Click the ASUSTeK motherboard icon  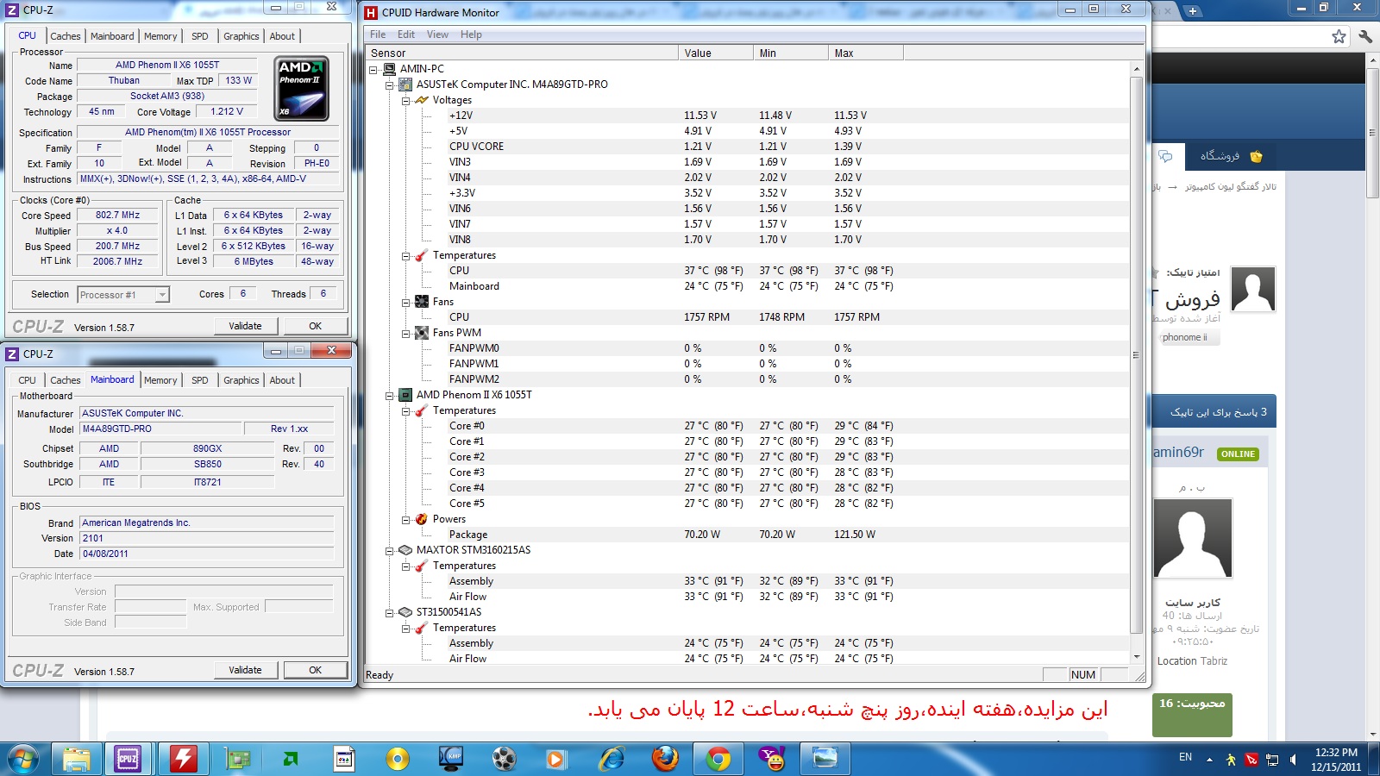[405, 84]
